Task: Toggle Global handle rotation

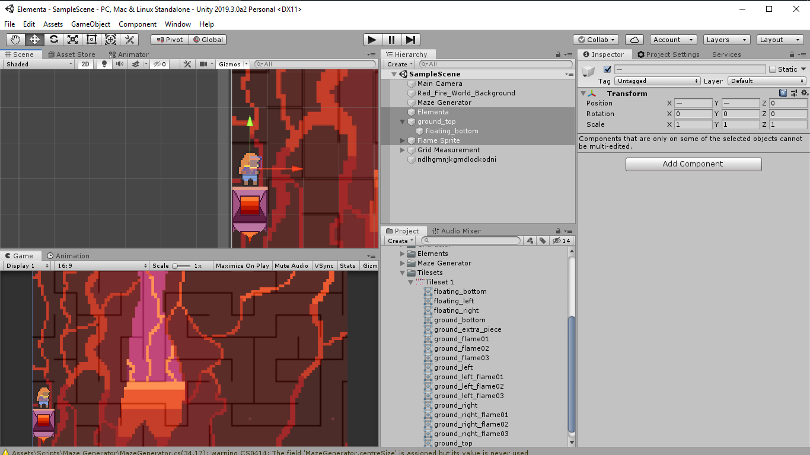Action: [208, 40]
